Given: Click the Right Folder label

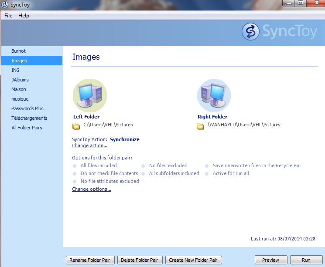Looking at the screenshot, I should point(212,117).
